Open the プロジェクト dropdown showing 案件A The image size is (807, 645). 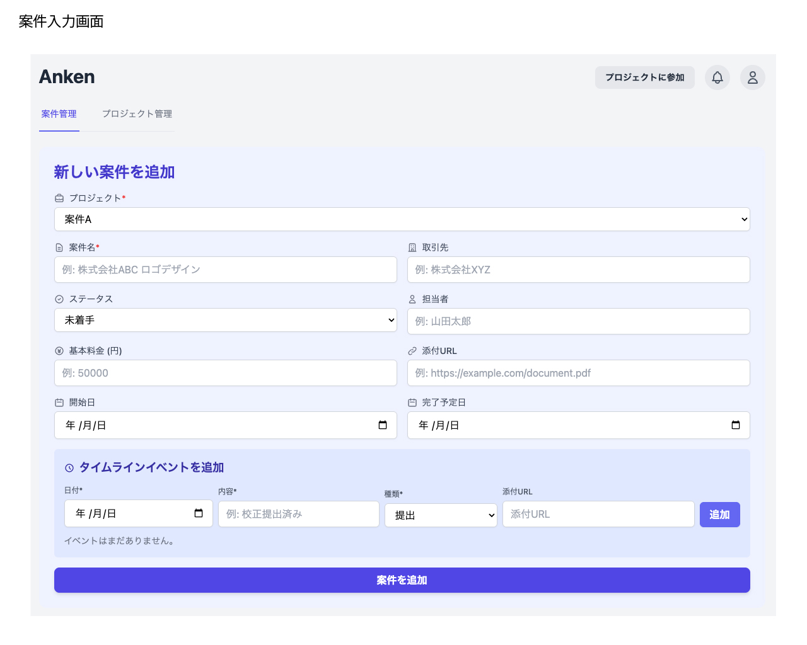402,219
